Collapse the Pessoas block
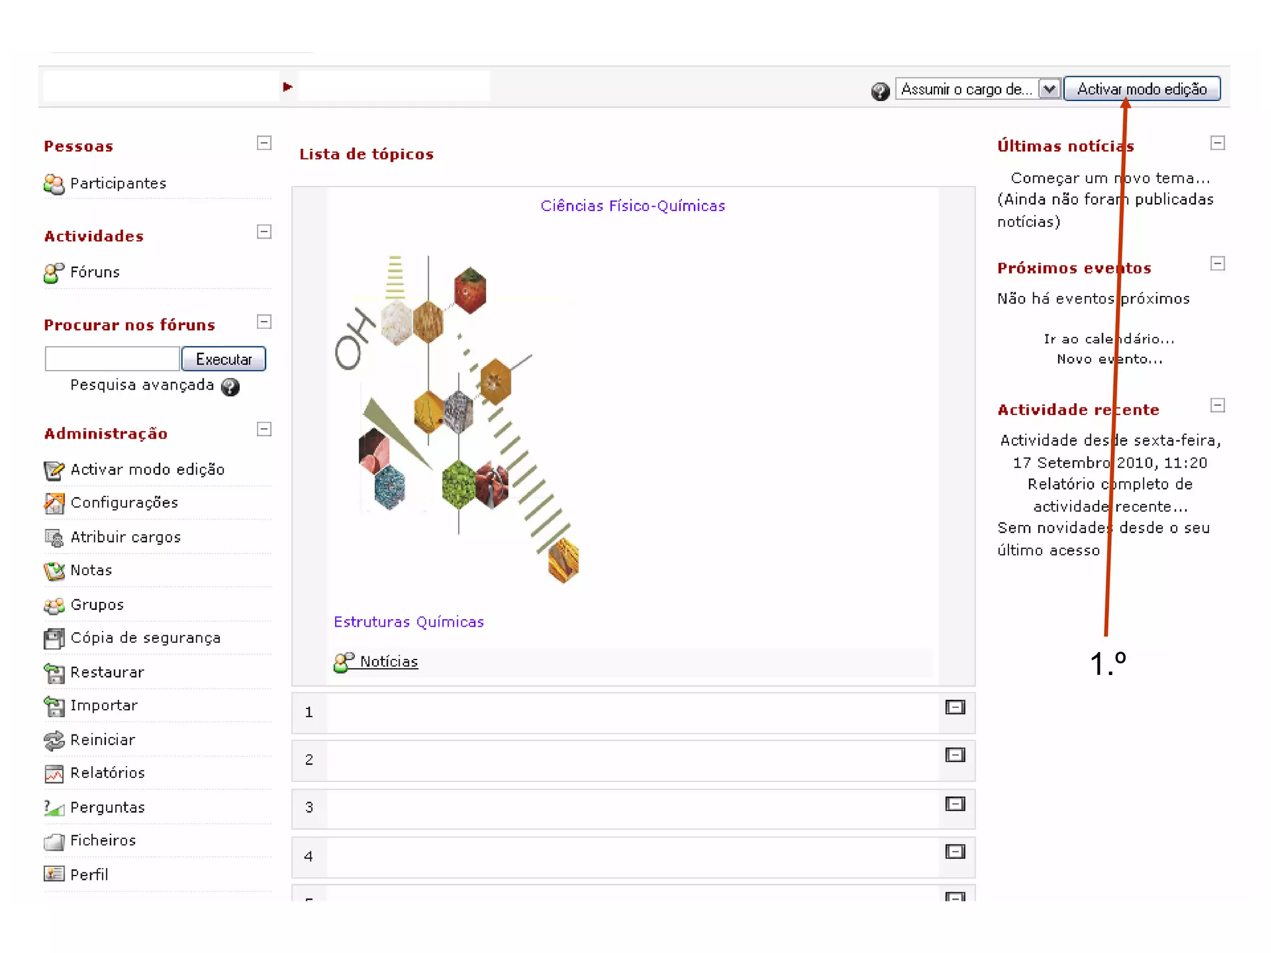This screenshot has width=1271, height=953. coord(264,143)
